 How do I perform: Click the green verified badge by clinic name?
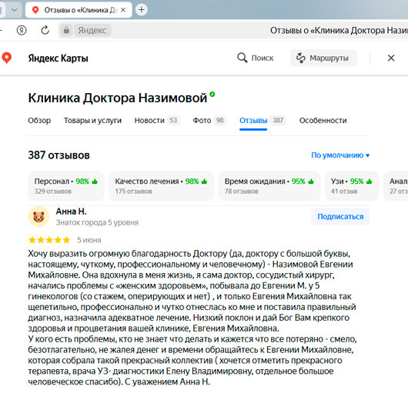click(x=212, y=94)
